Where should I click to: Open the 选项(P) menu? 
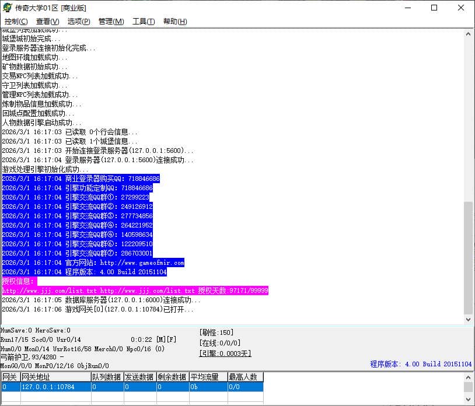(x=79, y=22)
